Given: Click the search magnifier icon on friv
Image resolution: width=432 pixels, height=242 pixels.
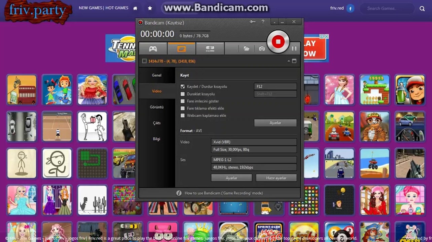Looking at the screenshot, I should [x=422, y=8].
